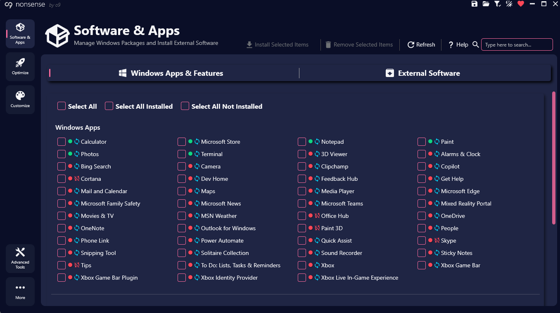Open Help from the toolbar
This screenshot has width=560, height=313.
pyautogui.click(x=458, y=44)
